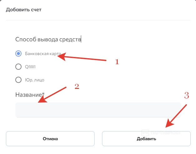Click the "Добавить счет" dialog title
Screen dimensions: 196x154
[24, 10]
